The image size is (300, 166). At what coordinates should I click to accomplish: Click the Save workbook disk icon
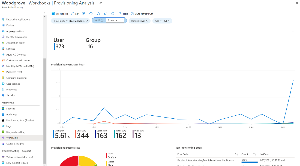(x=83, y=13)
